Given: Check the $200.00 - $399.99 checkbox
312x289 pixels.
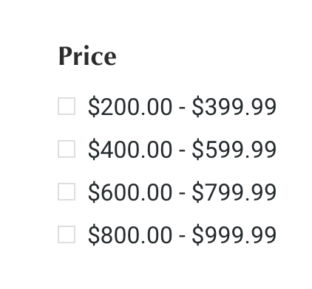Looking at the screenshot, I should (67, 106).
